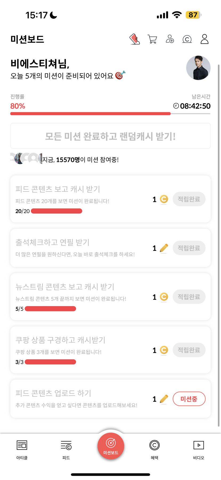
Task: Switch to the 아티클 tab
Action: (22, 450)
